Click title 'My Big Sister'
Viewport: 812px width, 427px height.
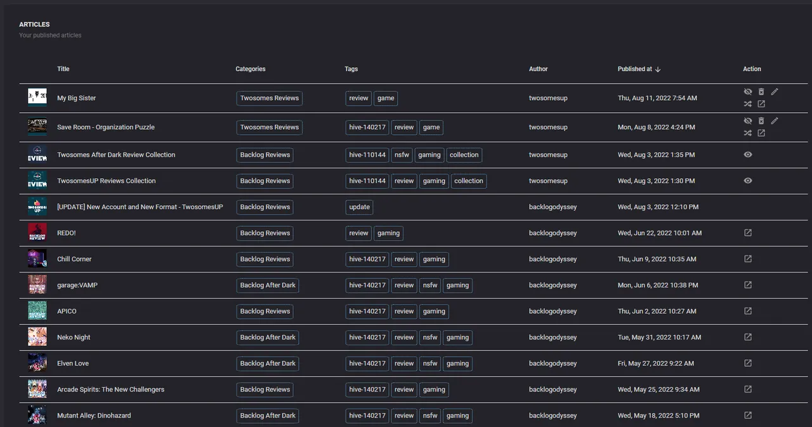coord(77,98)
